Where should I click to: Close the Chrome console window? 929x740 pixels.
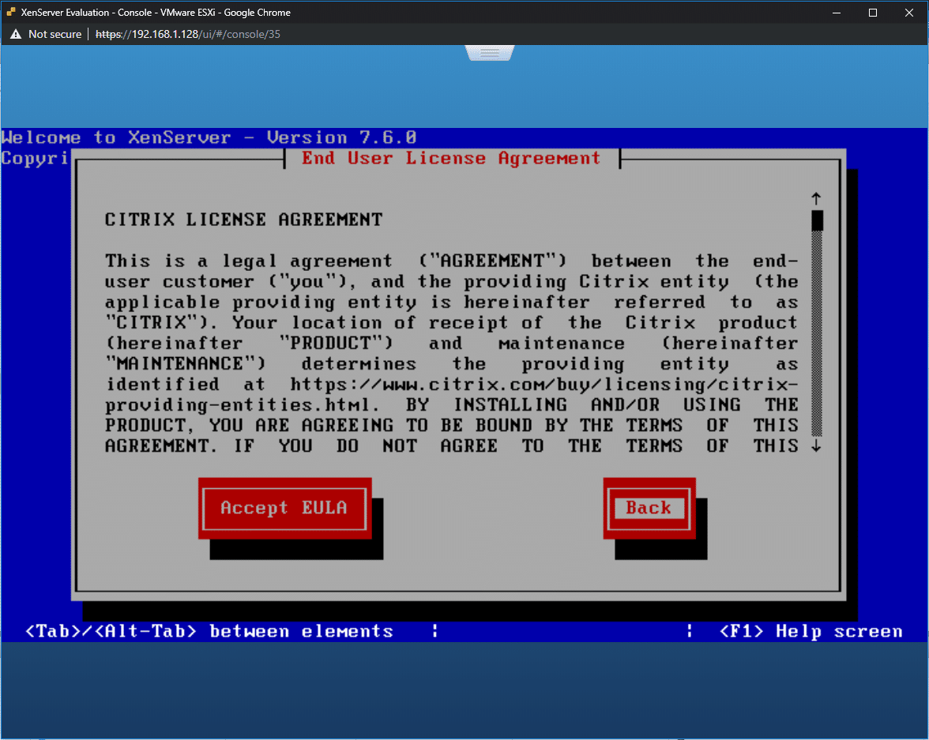(909, 13)
